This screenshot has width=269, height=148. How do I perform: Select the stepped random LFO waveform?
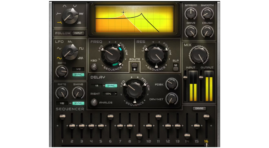click(x=81, y=58)
